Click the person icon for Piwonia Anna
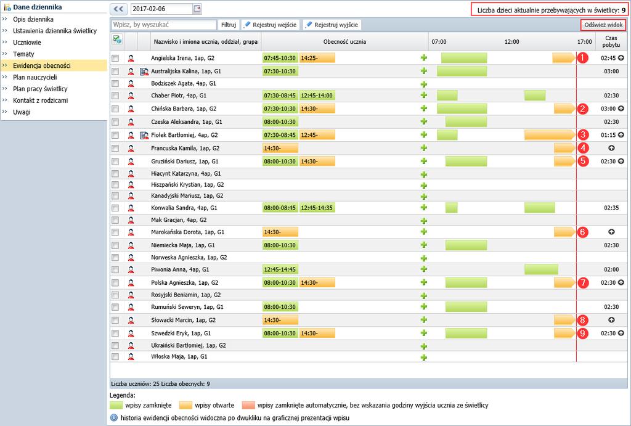The image size is (631, 426). (x=131, y=269)
